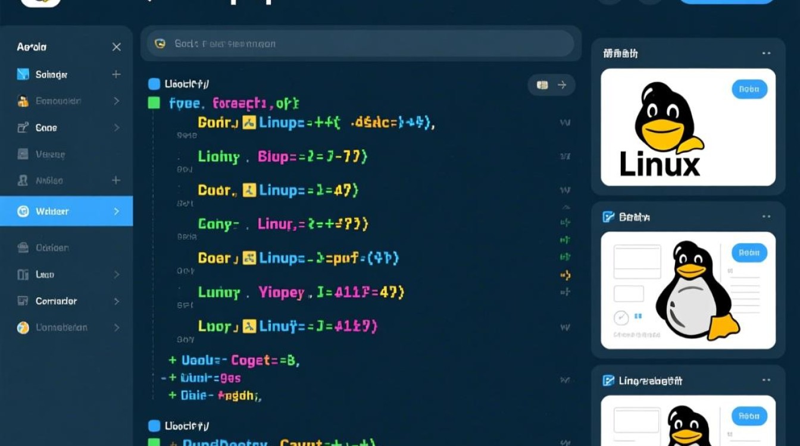
Task: Click the blue square icon beside Solnajer
Action: (x=23, y=74)
